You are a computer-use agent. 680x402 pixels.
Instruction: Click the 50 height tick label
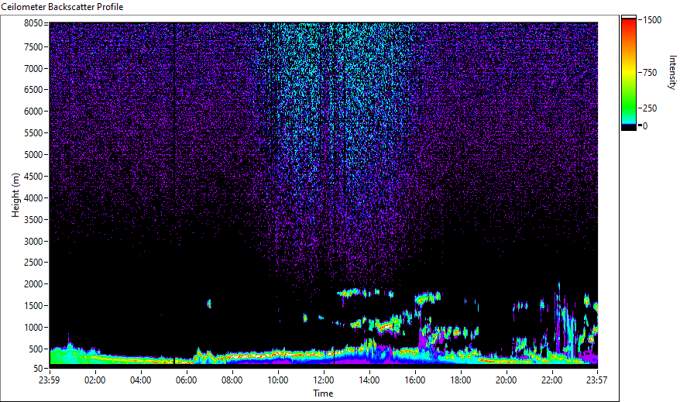click(38, 369)
